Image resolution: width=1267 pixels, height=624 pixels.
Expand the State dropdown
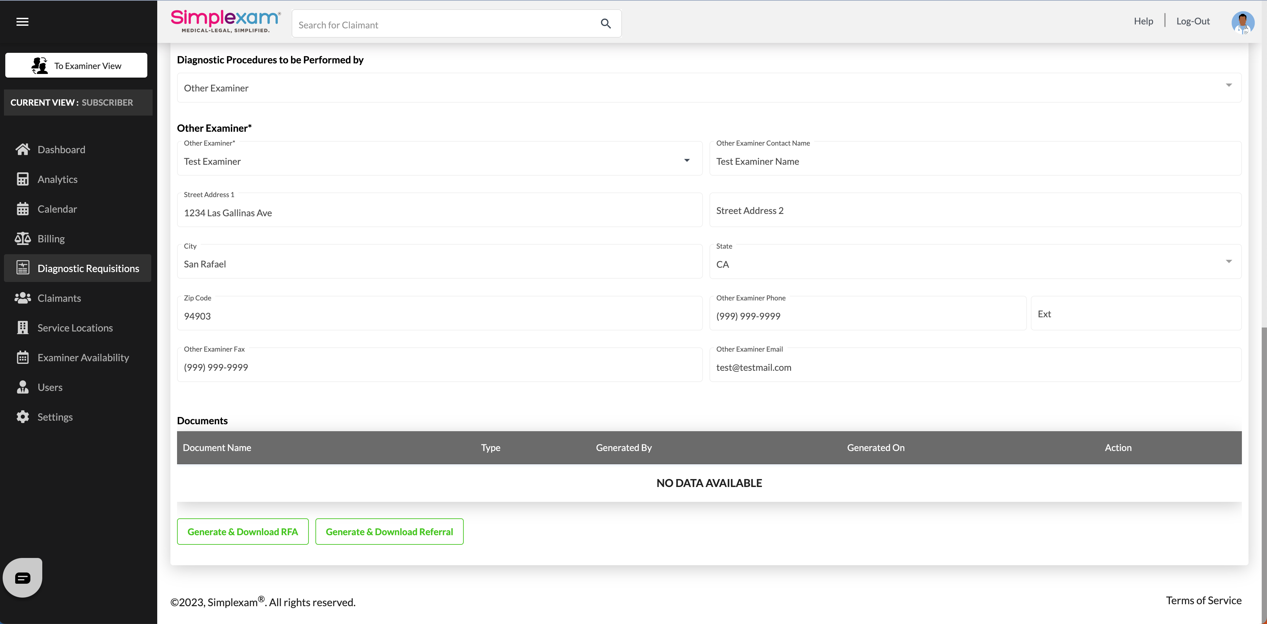[x=1228, y=261]
